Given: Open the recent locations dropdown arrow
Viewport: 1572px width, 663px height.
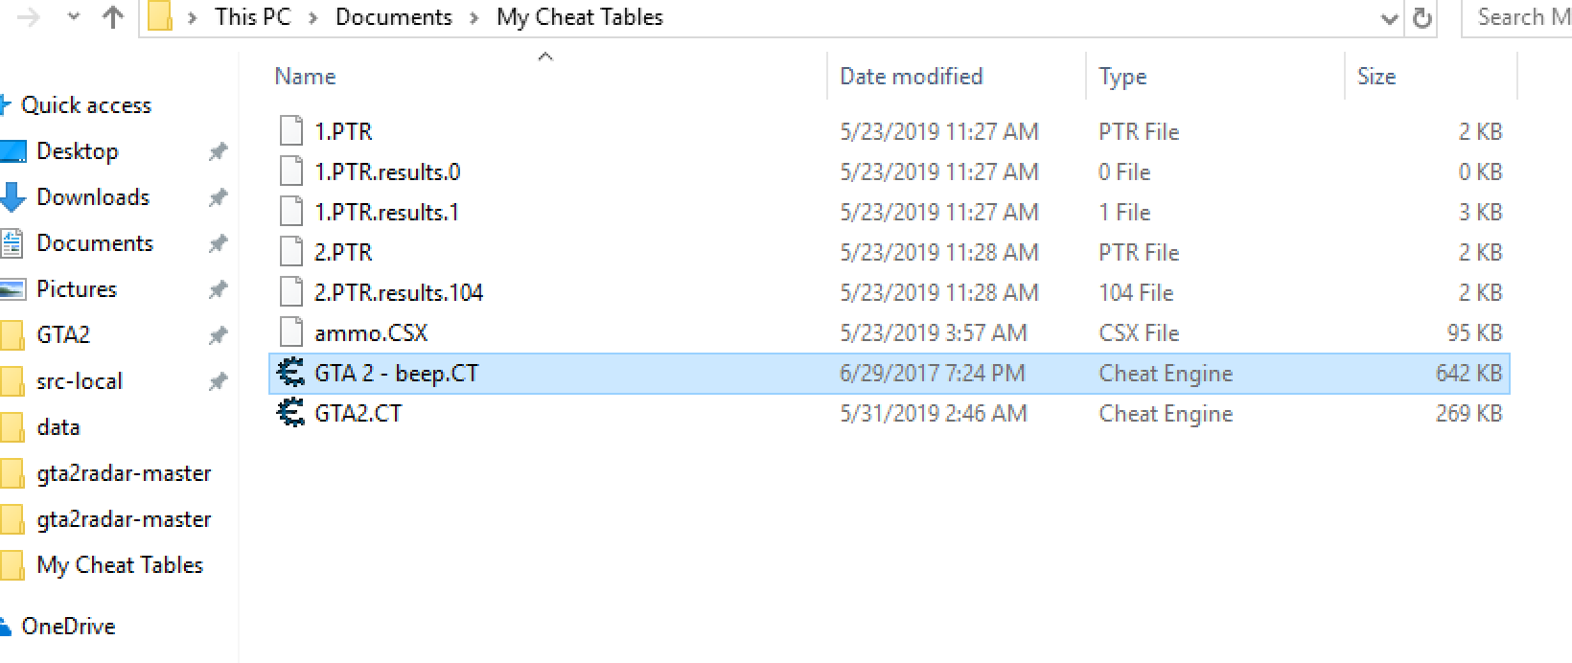Looking at the screenshot, I should (73, 17).
